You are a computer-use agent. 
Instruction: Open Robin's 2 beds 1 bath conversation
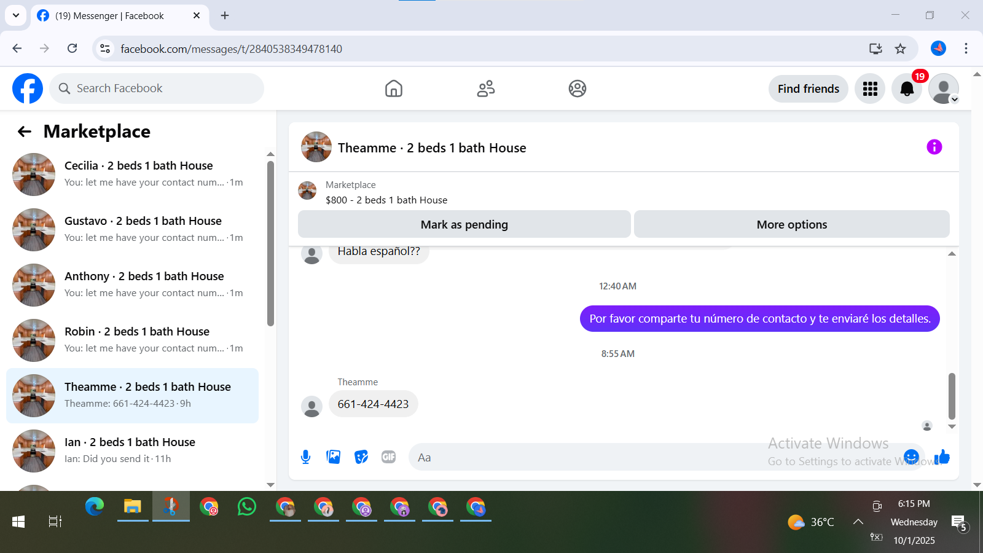(x=132, y=340)
